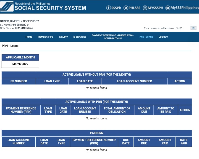Open the MEMBER INFO menu
This screenshot has width=199, height=159.
pos(45,37)
